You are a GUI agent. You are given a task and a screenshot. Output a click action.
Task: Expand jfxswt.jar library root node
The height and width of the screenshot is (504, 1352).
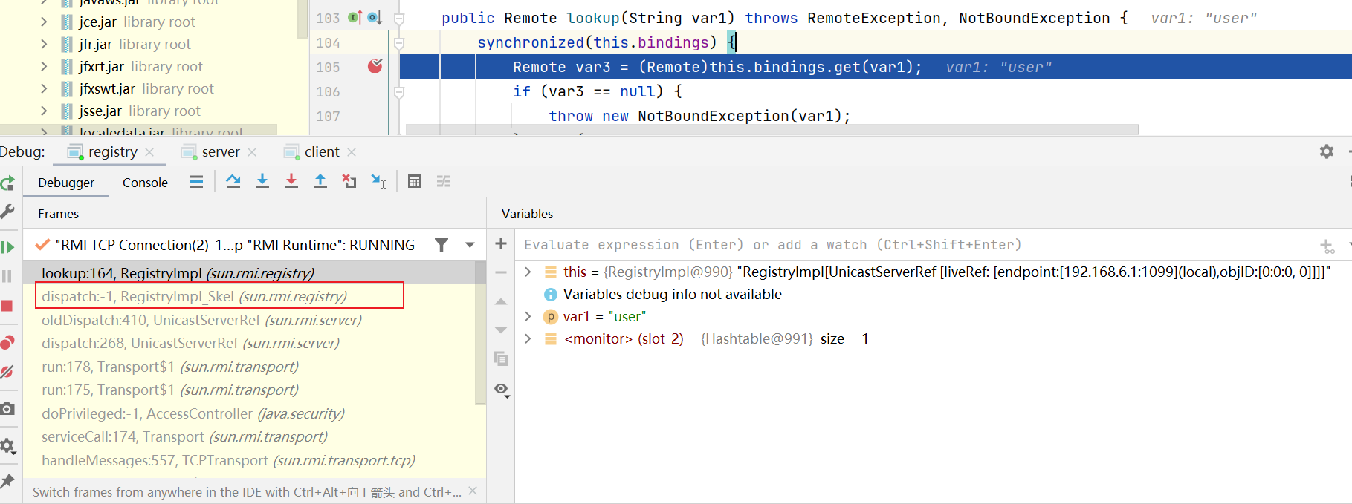pos(44,89)
